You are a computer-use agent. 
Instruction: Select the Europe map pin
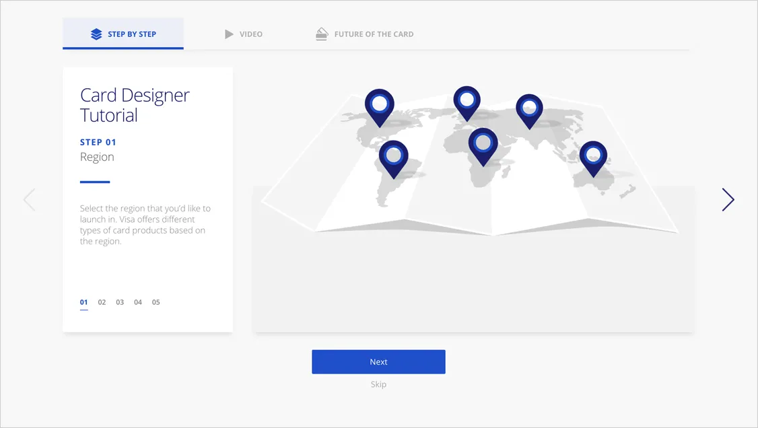pos(467,101)
